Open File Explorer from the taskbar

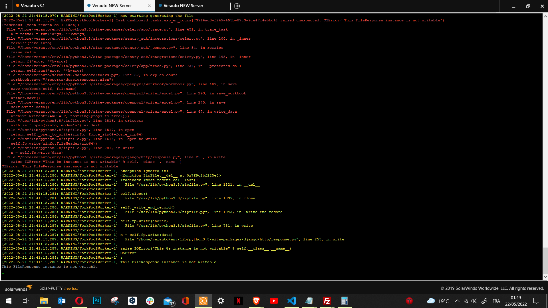(44, 301)
